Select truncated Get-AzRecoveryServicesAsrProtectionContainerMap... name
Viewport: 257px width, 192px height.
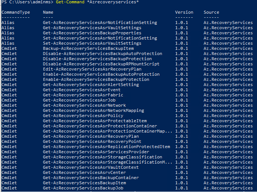click(107, 131)
